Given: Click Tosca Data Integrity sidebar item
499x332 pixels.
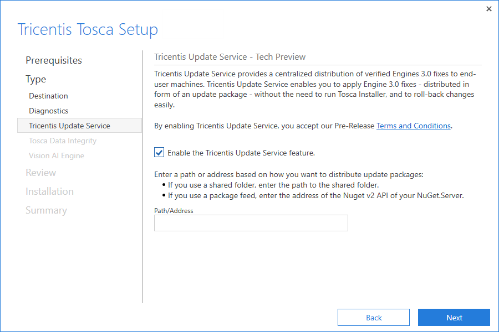Looking at the screenshot, I should (63, 141).
